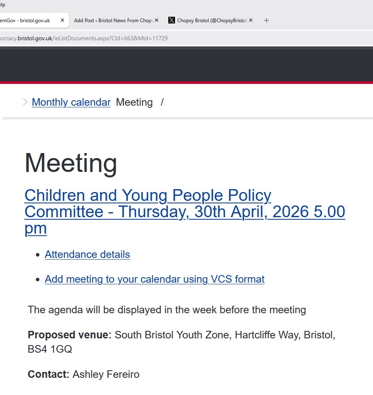The height and width of the screenshot is (395, 373).
Task: Click the breadcrumb chevron before Monthly calendar
Action: click(x=25, y=102)
